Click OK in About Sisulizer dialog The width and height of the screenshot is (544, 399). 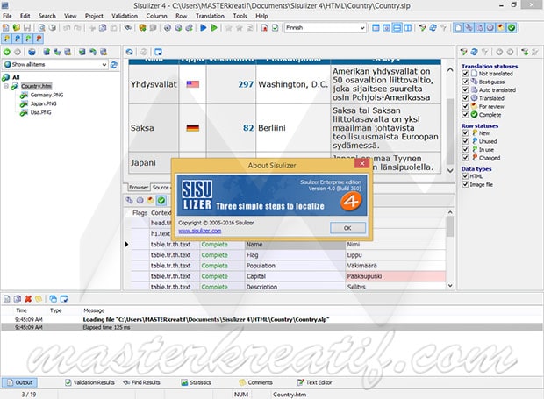pos(347,228)
